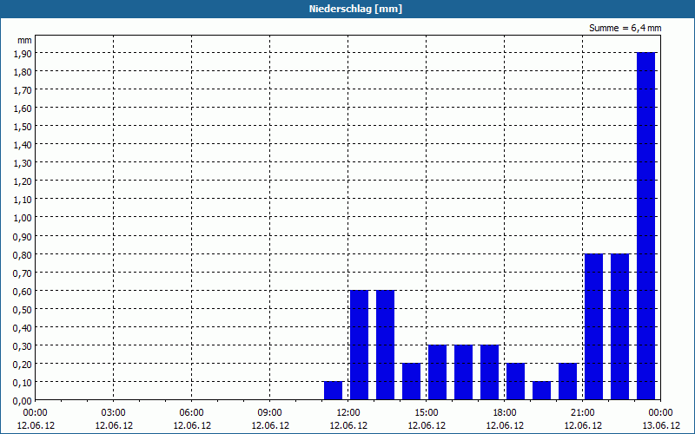Select the 0,30 y-axis value

pos(23,346)
